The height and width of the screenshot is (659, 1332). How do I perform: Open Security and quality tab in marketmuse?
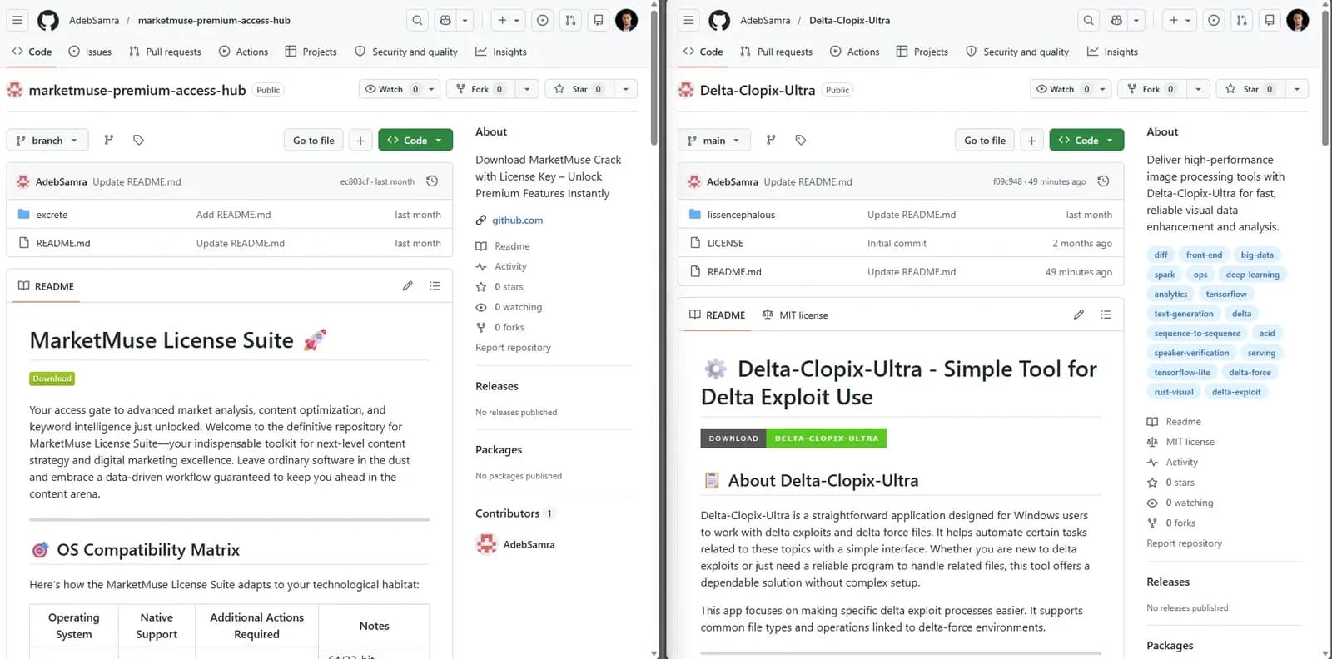pos(406,52)
